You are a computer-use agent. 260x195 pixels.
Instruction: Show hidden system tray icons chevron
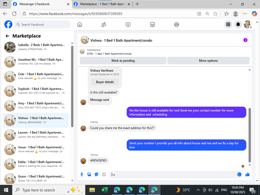198,190
